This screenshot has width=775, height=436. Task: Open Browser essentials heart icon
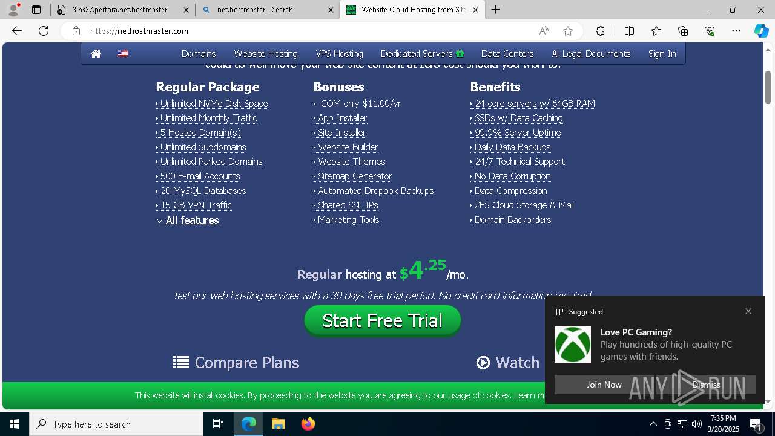pyautogui.click(x=710, y=31)
